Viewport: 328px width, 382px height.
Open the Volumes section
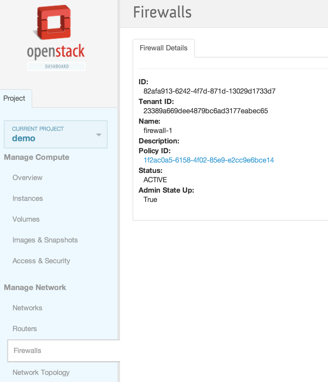click(x=26, y=219)
